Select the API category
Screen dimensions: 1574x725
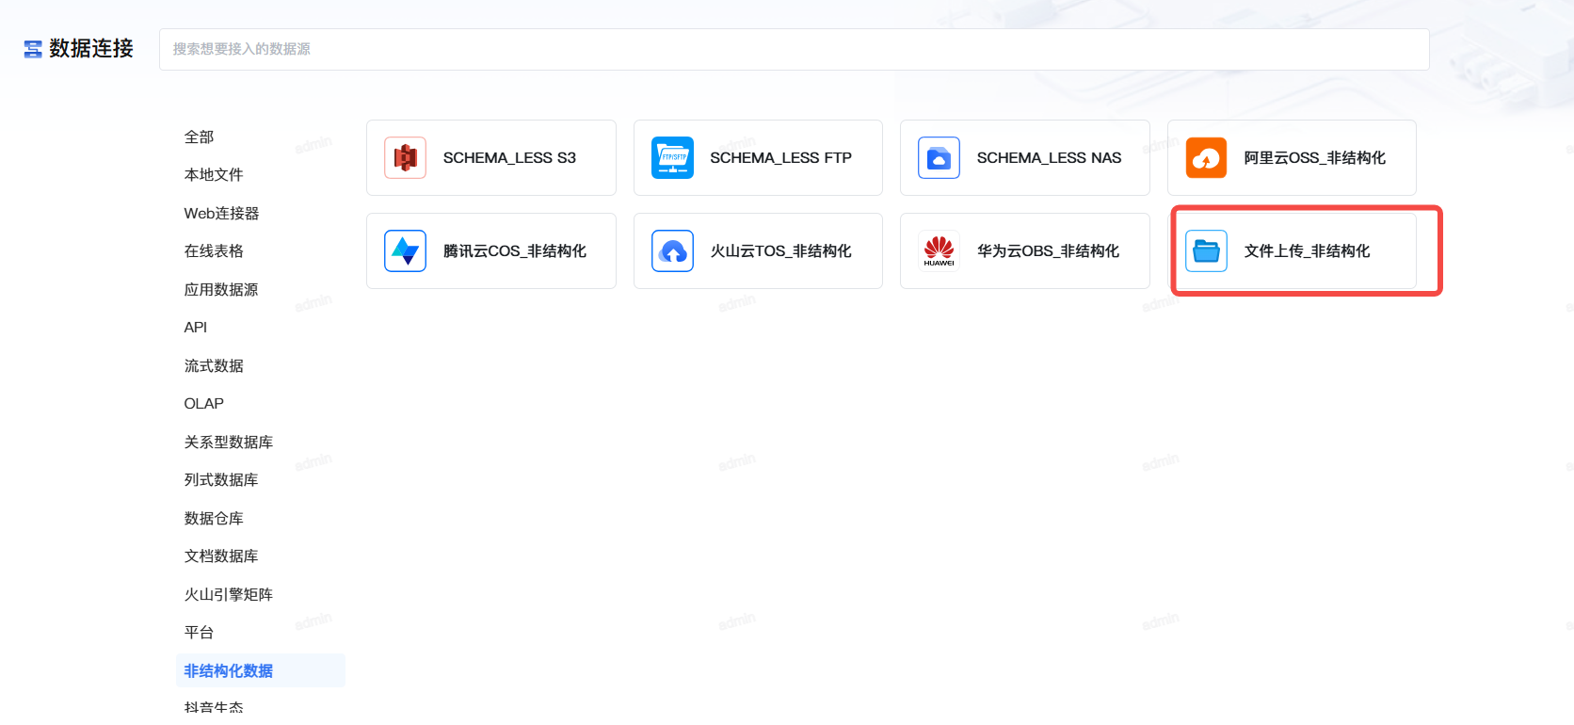pyautogui.click(x=196, y=328)
